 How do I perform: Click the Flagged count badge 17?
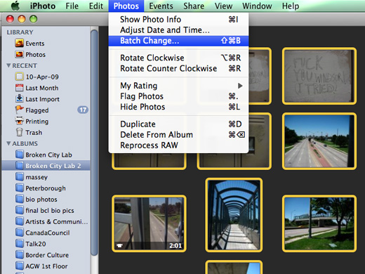tap(83, 110)
